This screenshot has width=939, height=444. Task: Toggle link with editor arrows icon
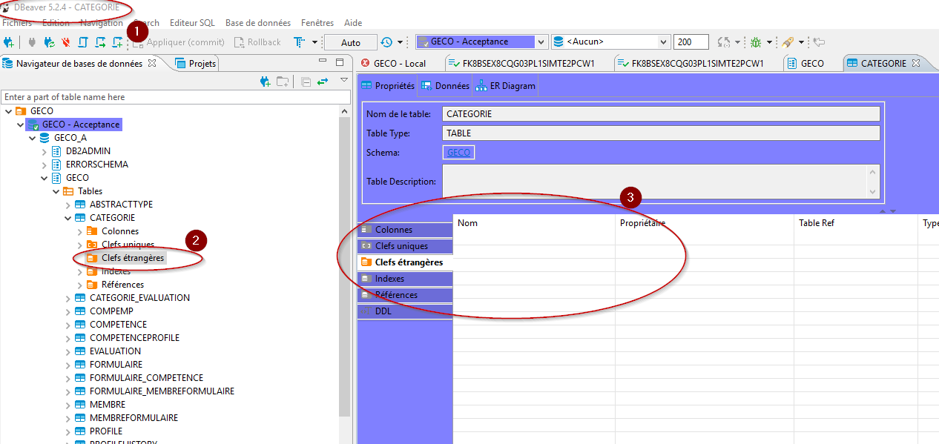click(323, 82)
